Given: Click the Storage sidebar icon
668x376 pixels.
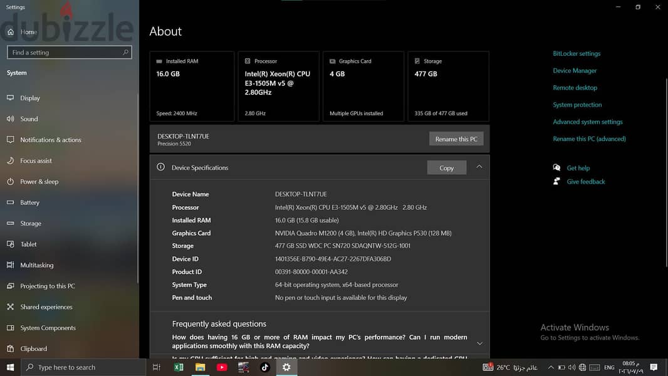Looking at the screenshot, I should (10, 223).
